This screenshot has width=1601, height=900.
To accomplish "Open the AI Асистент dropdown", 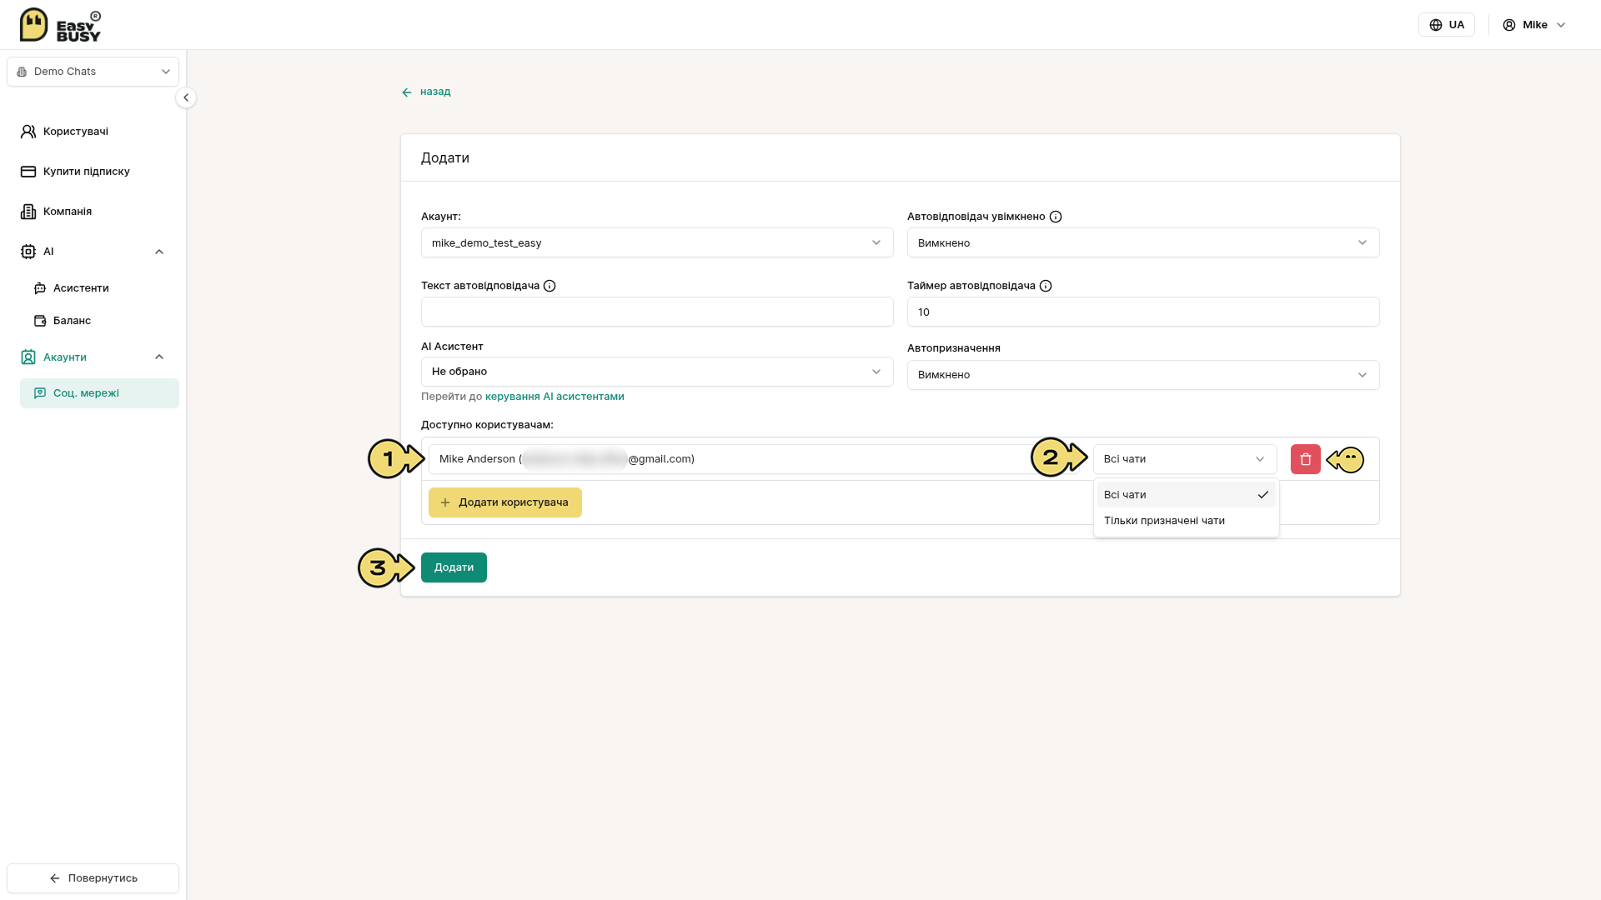I will click(657, 372).
